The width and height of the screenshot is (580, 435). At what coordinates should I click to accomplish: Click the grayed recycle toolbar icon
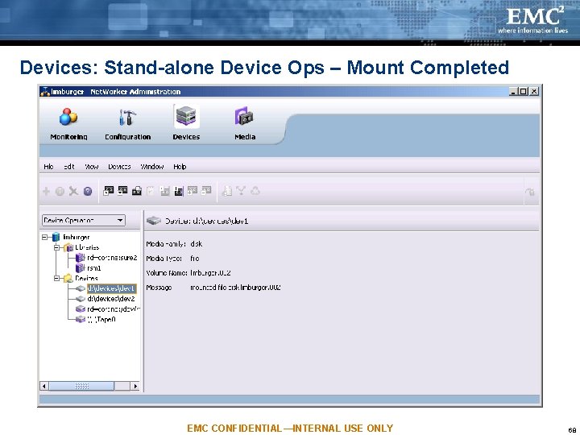(x=255, y=190)
